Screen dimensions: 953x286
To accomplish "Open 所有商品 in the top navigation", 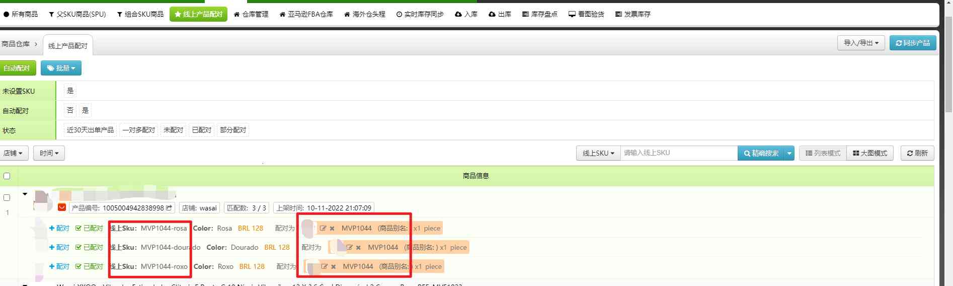I will coord(21,14).
